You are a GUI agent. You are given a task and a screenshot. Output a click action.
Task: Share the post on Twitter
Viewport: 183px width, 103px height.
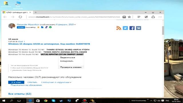point(125,28)
